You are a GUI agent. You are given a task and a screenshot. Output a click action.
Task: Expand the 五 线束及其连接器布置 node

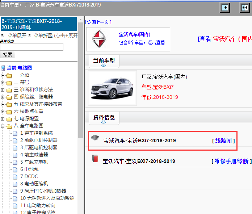click(3, 104)
